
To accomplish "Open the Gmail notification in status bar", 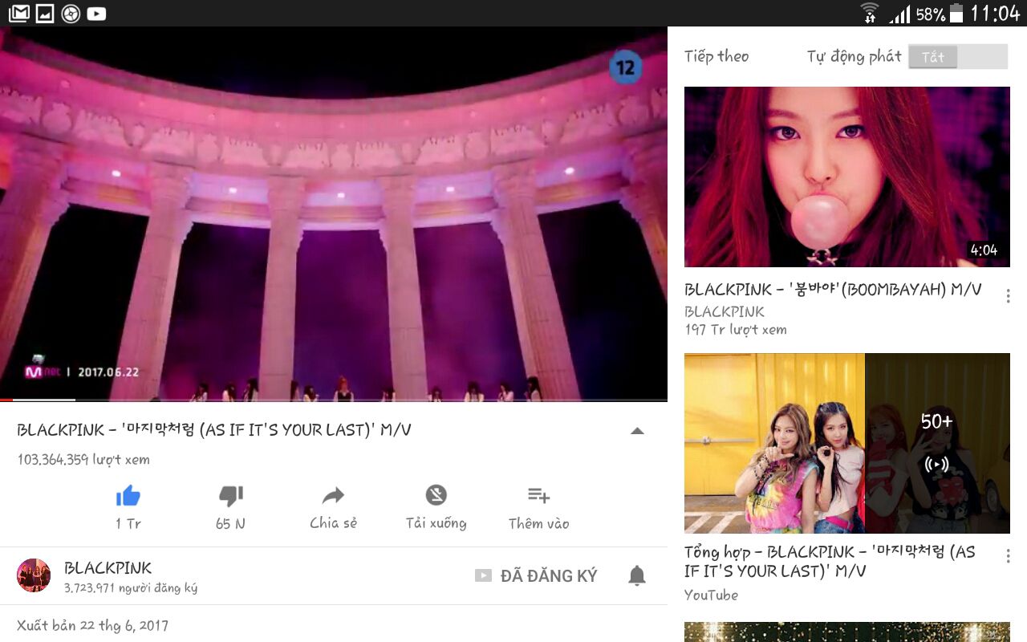I will tap(18, 13).
